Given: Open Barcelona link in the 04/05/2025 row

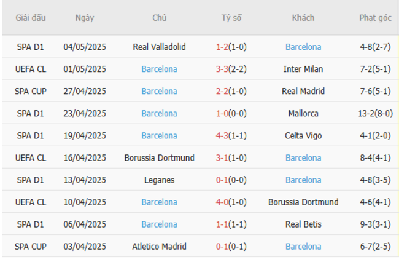Looking at the screenshot, I should tap(303, 47).
